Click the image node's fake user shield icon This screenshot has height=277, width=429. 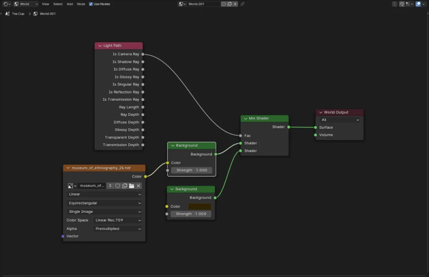[x=118, y=185]
